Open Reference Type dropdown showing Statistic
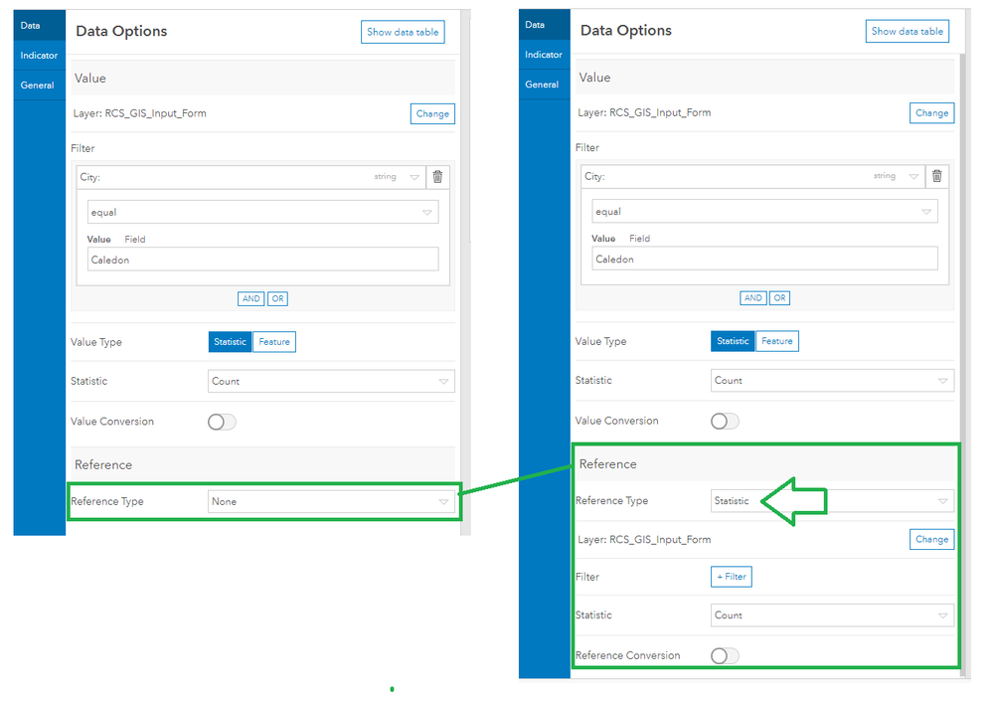Screen dimensions: 992x701 (832, 501)
